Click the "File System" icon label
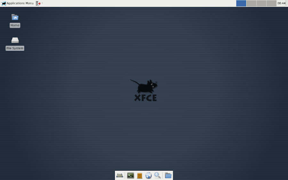The image size is (288, 180). (15, 48)
